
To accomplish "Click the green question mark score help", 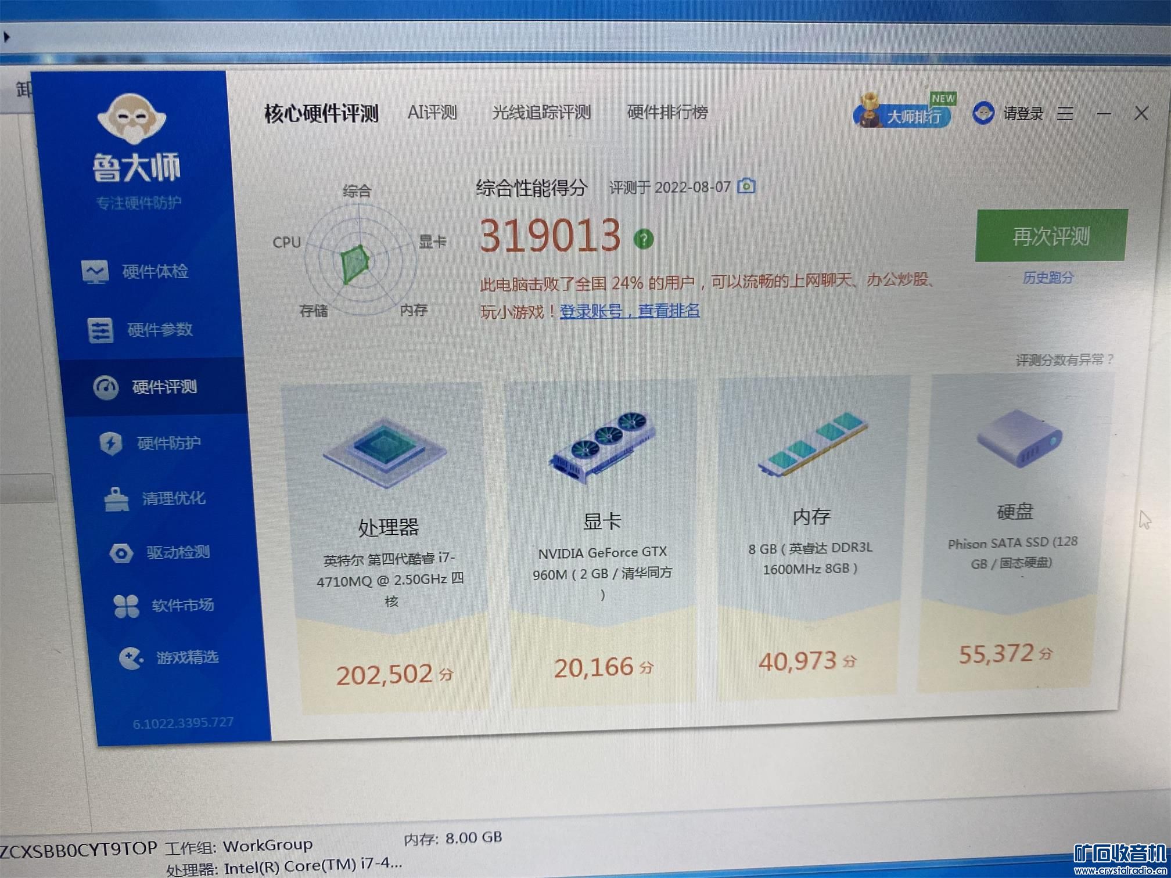I will tap(643, 239).
